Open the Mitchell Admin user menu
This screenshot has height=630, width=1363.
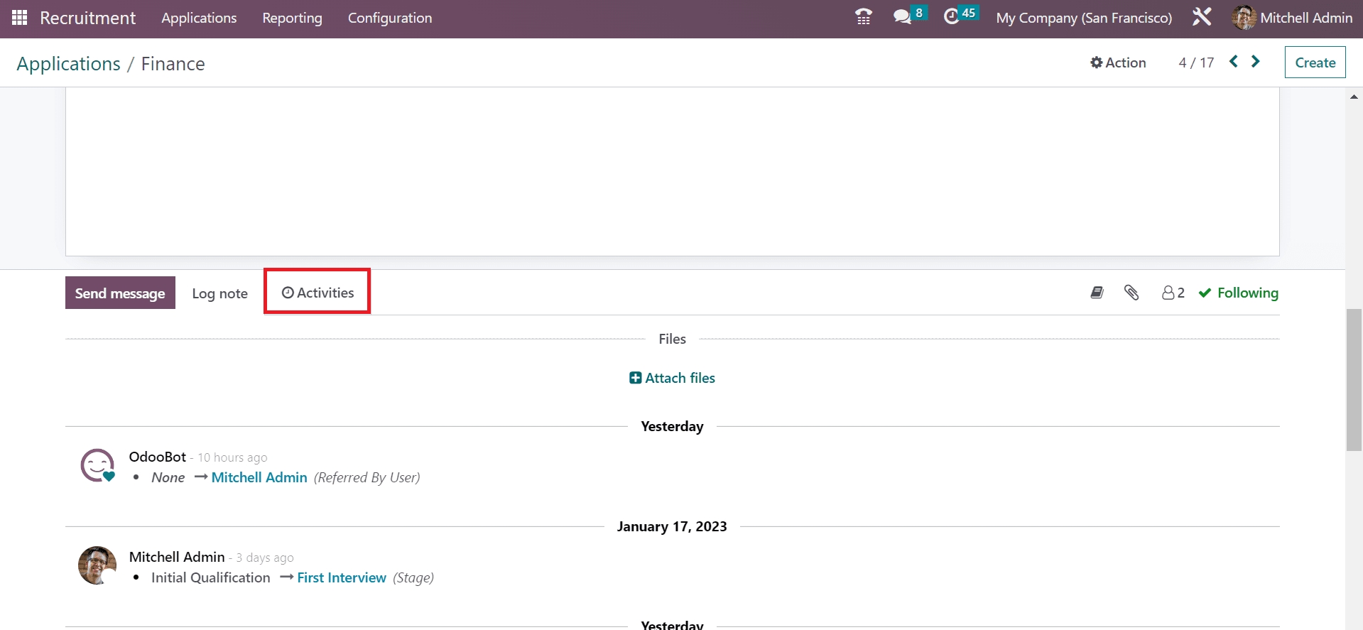tap(1292, 18)
